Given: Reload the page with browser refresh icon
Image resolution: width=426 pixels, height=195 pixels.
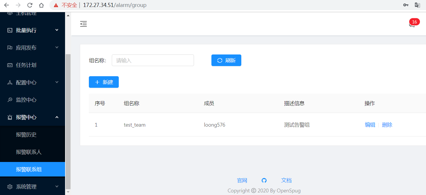Looking at the screenshot, I should coord(30,5).
